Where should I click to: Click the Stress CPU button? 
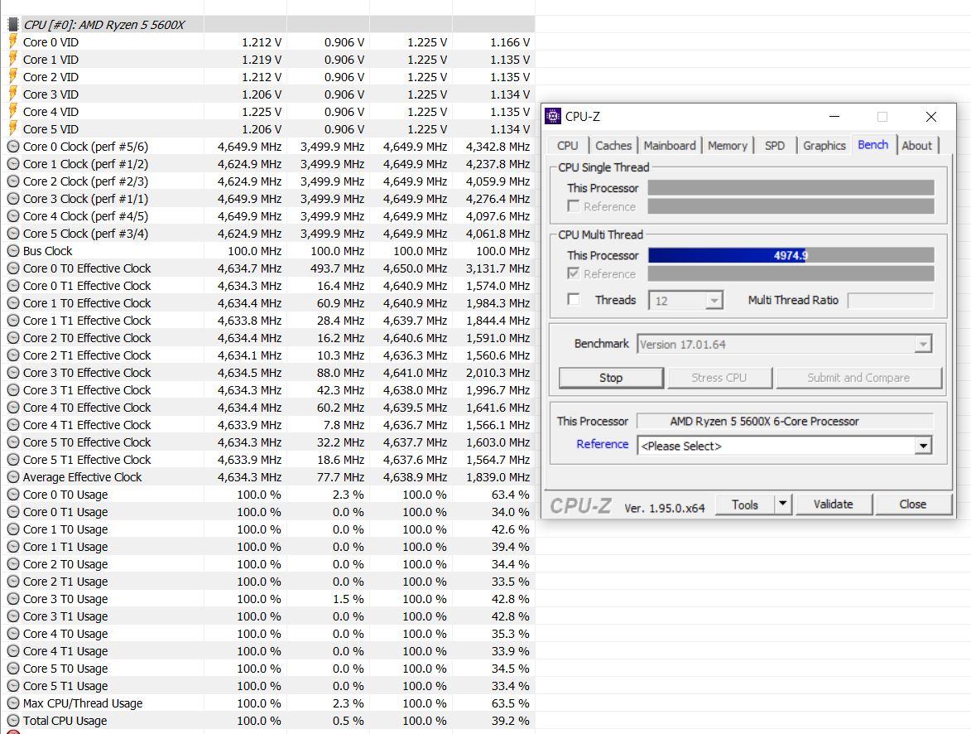click(719, 378)
